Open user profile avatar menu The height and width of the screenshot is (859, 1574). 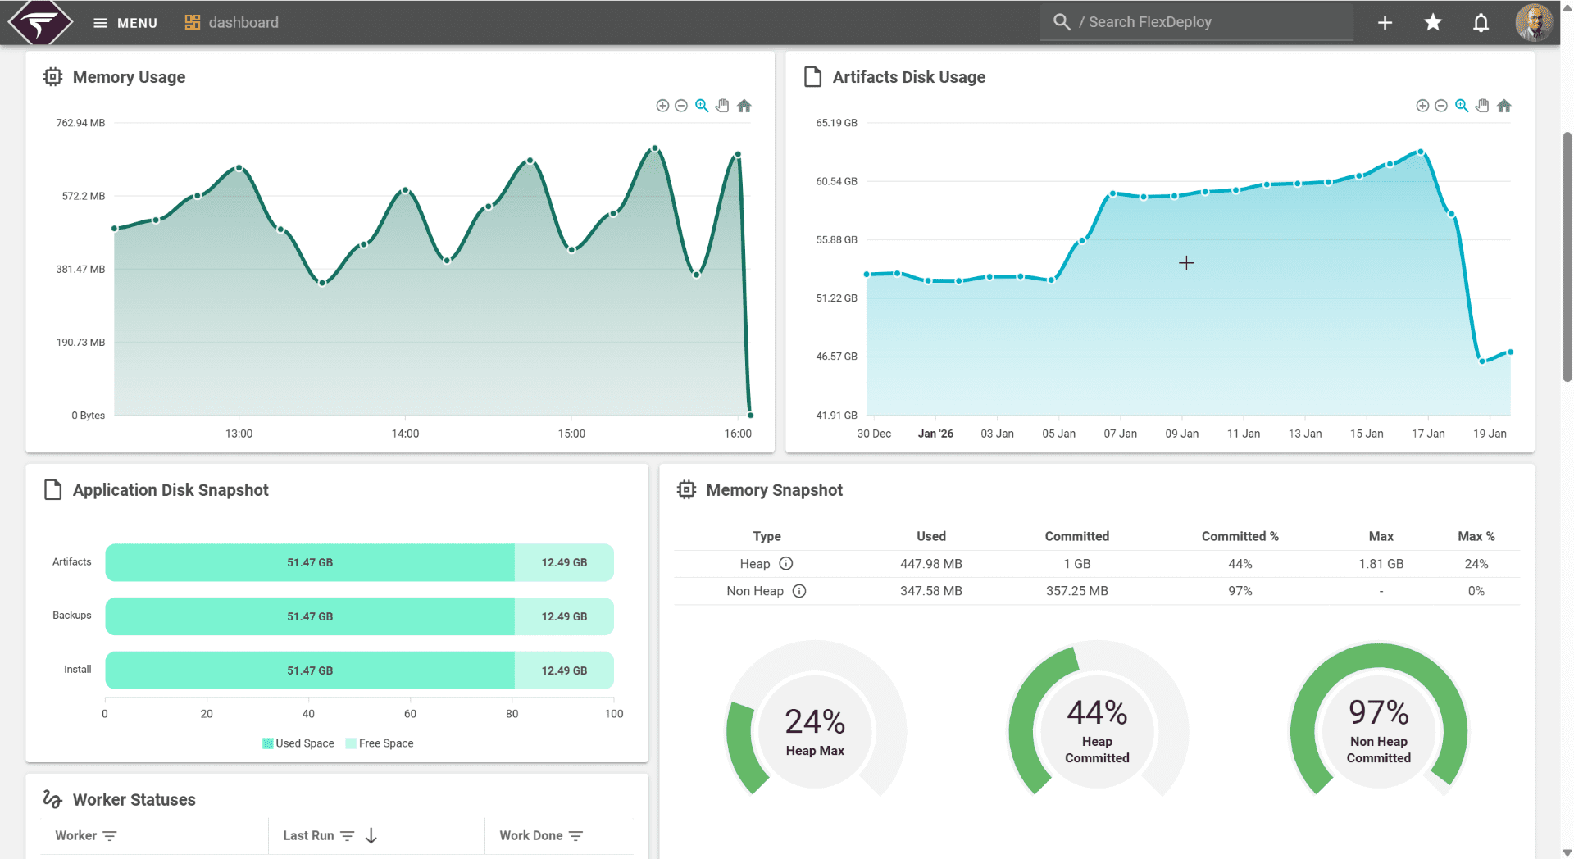click(x=1532, y=22)
